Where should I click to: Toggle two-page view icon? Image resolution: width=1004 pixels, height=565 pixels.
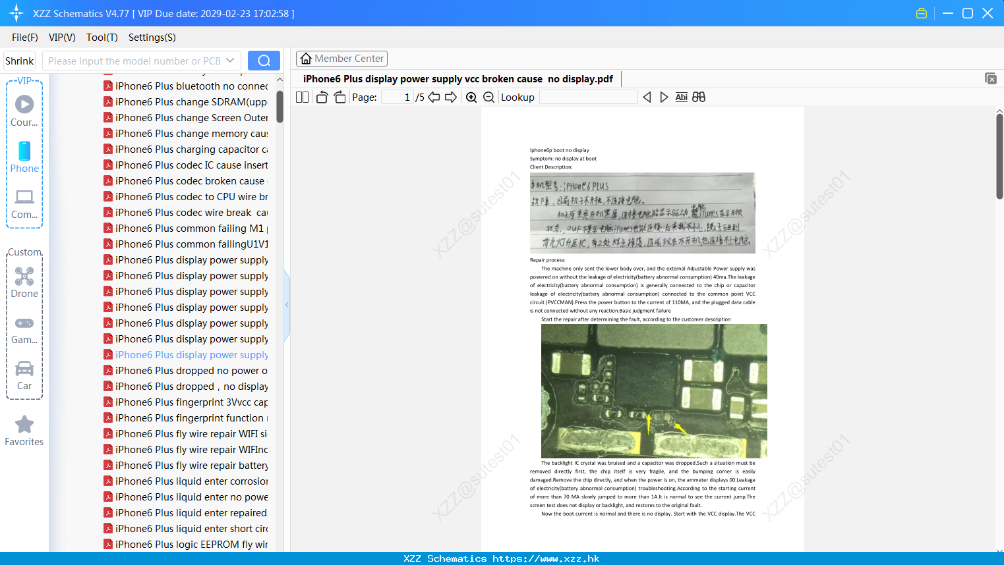[303, 97]
